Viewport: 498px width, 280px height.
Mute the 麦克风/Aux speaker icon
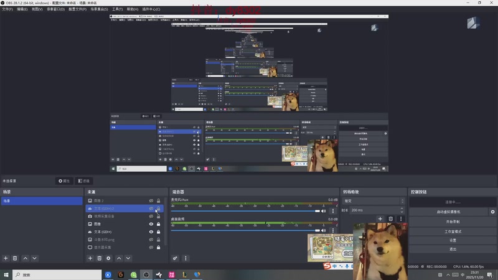coord(323,211)
